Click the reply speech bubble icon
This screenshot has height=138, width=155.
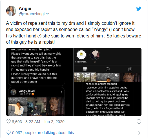(8, 133)
